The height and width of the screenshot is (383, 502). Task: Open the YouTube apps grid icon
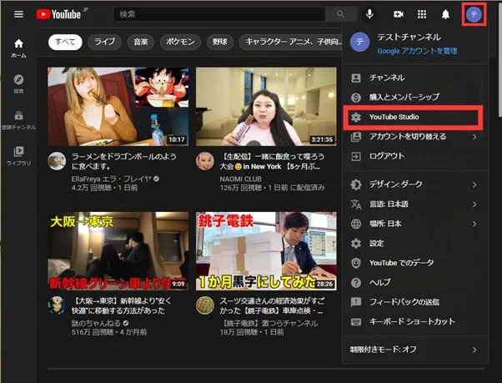click(x=422, y=14)
